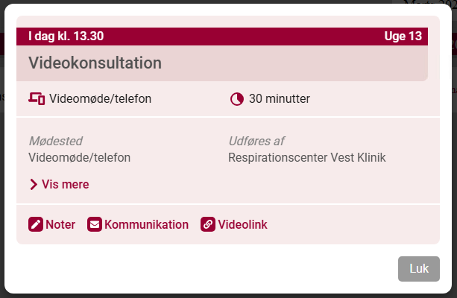This screenshot has width=457, height=298.
Task: Open the Noter link
Action: pos(60,224)
